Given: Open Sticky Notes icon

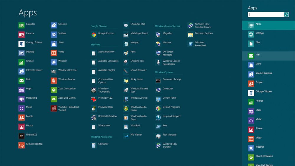Looking at the screenshot, I should click(126, 81).
